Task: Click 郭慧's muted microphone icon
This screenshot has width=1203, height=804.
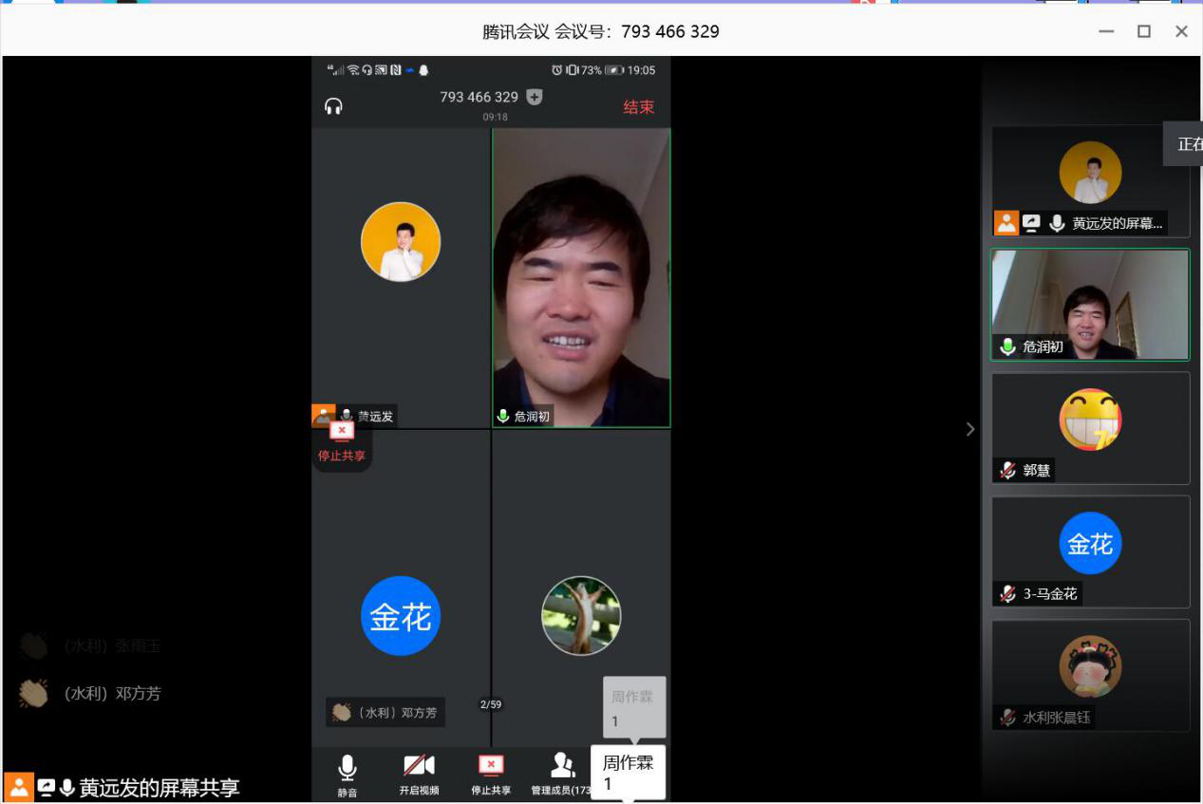Action: coord(1007,470)
